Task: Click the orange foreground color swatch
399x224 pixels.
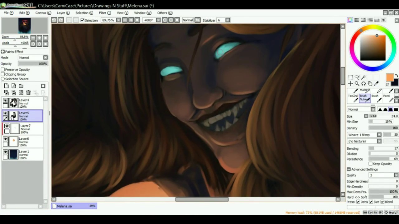Action: (389, 77)
